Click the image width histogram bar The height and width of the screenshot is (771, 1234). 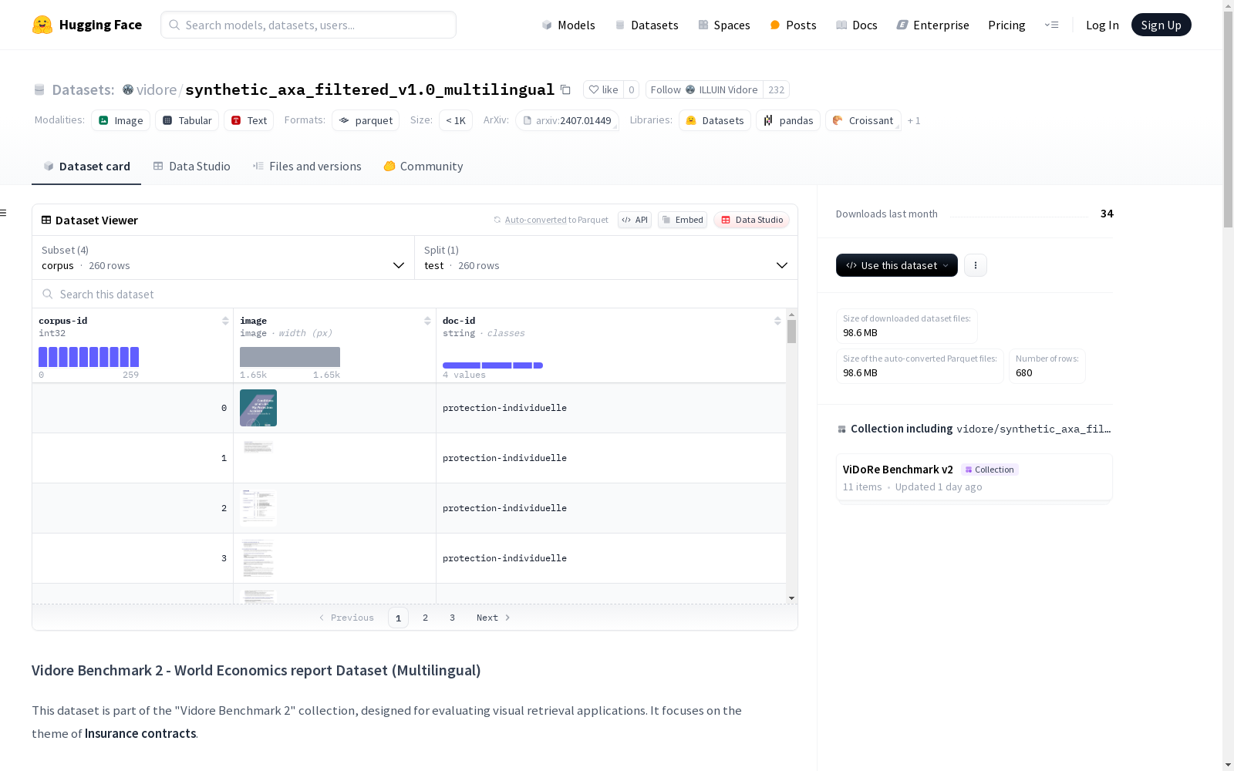click(290, 357)
